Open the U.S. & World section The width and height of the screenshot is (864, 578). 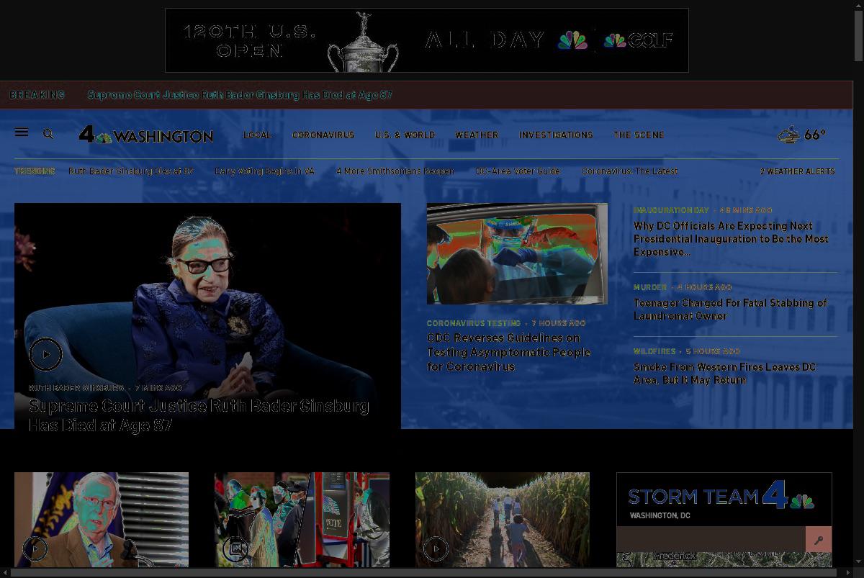tap(405, 135)
